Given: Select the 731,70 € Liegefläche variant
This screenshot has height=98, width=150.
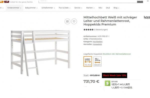Looking at the screenshot, I should tap(88, 62).
